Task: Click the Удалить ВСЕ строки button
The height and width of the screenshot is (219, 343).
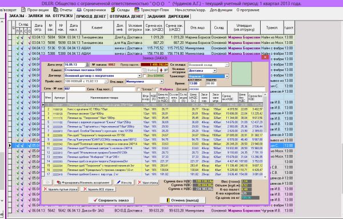Action: click(x=98, y=189)
